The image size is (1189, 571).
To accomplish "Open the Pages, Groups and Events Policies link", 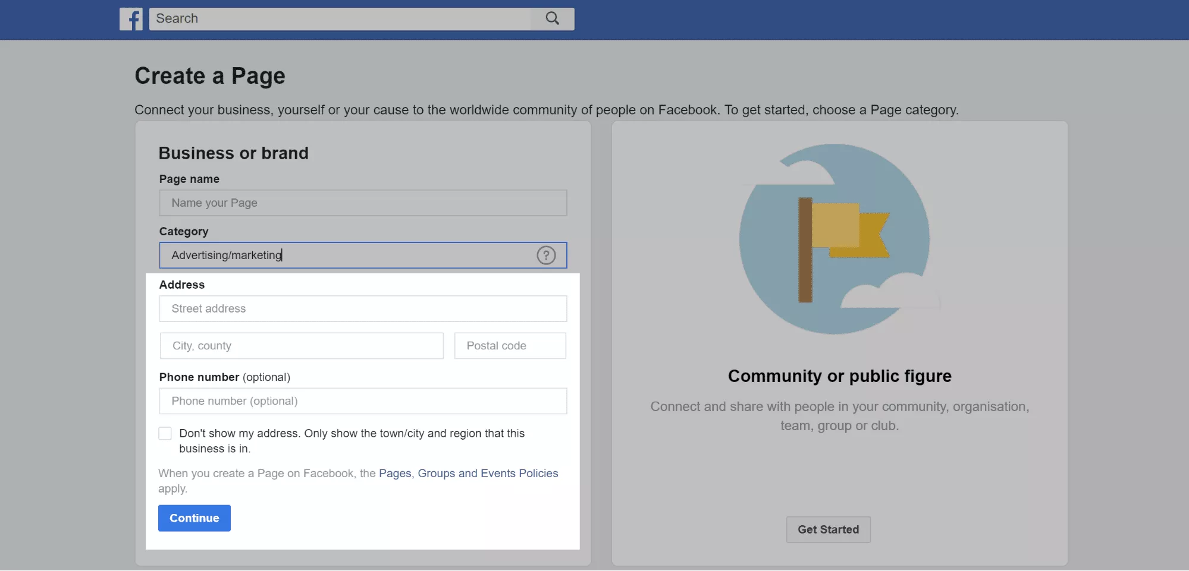I will click(x=468, y=474).
